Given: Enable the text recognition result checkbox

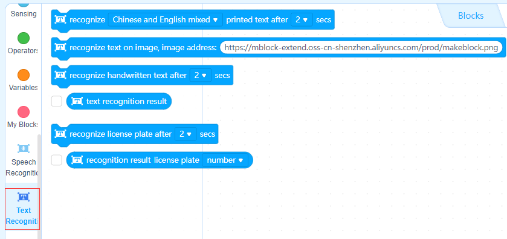Looking at the screenshot, I should (x=57, y=102).
